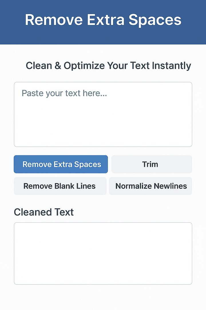Standardize line breaks using Normalize Newlines
Viewport: 206px width, 310px height.
pyautogui.click(x=150, y=186)
